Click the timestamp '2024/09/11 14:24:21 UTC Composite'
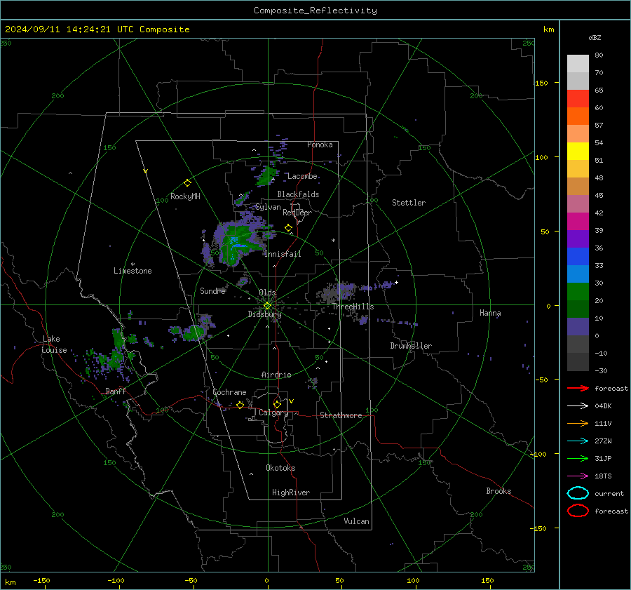This screenshot has width=631, height=590. coord(97,29)
